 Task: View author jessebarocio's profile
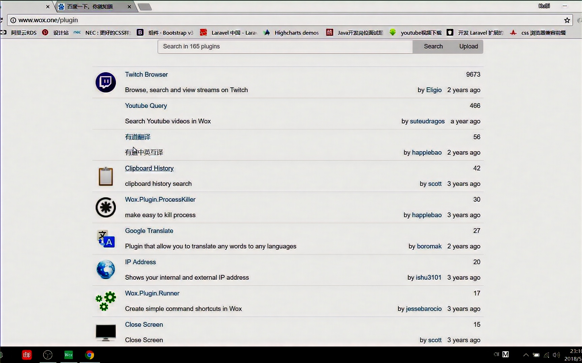click(424, 309)
